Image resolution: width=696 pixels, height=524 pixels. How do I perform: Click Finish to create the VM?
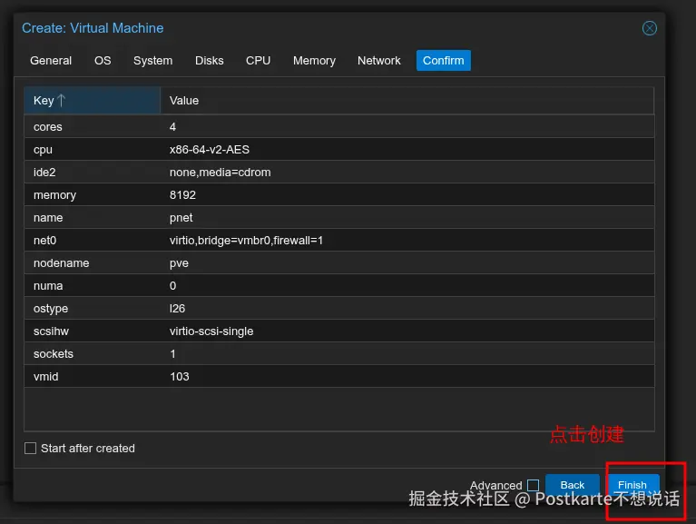click(632, 485)
